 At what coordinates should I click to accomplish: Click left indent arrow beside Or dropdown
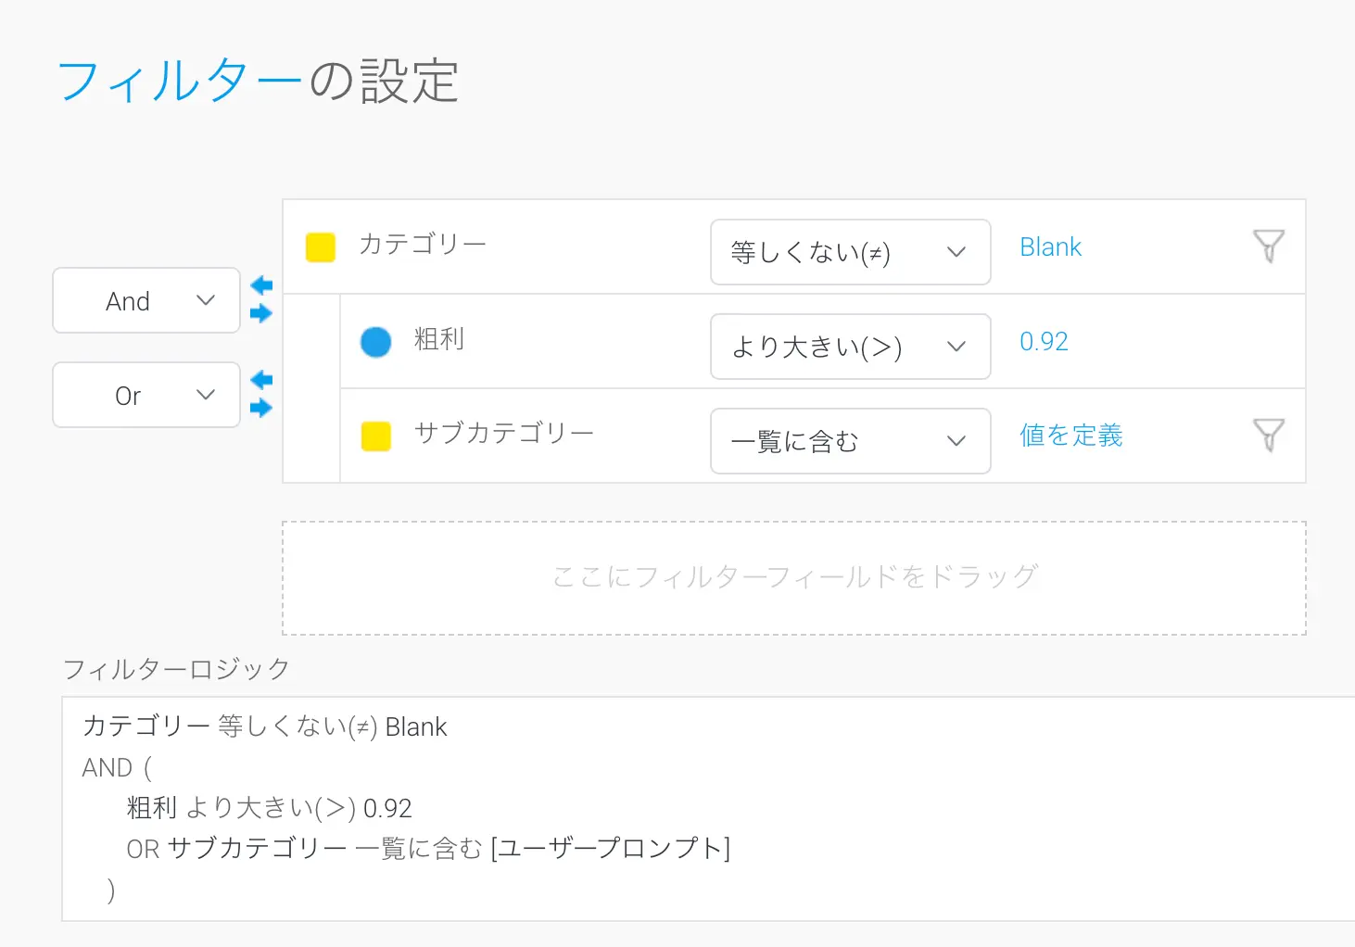pos(261,380)
